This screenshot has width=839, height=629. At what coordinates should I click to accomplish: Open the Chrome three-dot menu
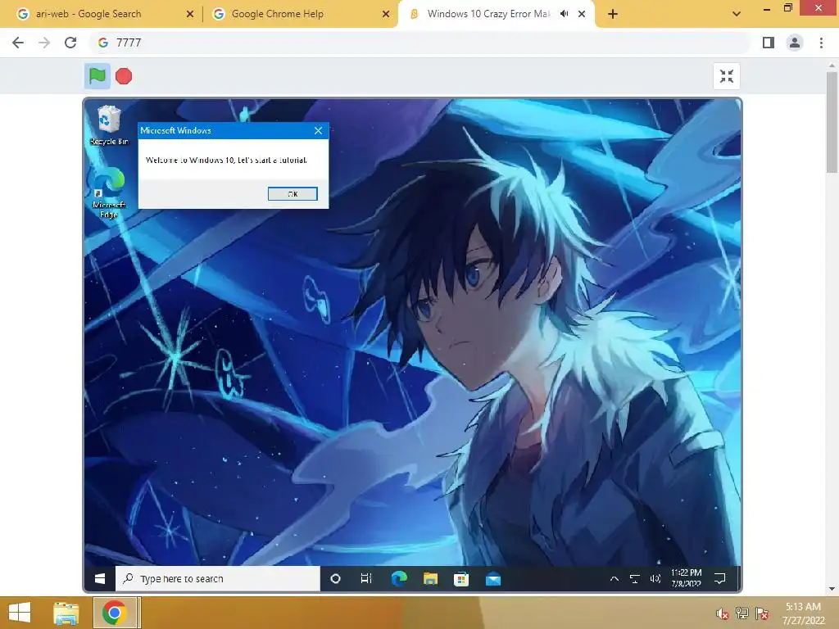pos(821,43)
